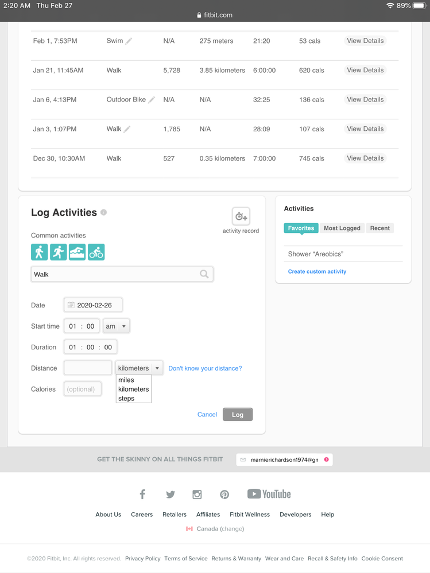Edit the Swim activity pencil icon
The width and height of the screenshot is (430, 573).
(x=129, y=41)
